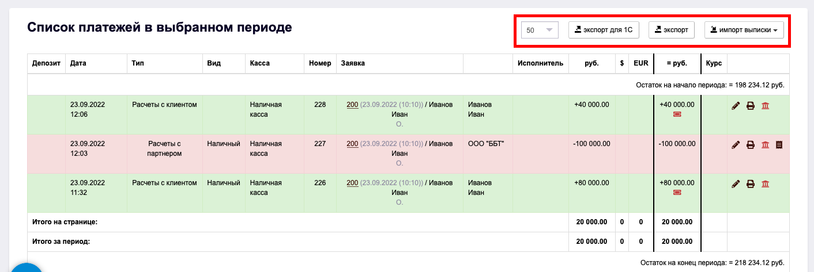The width and height of the screenshot is (814, 272).
Task: Print payment number 227
Action: click(751, 145)
